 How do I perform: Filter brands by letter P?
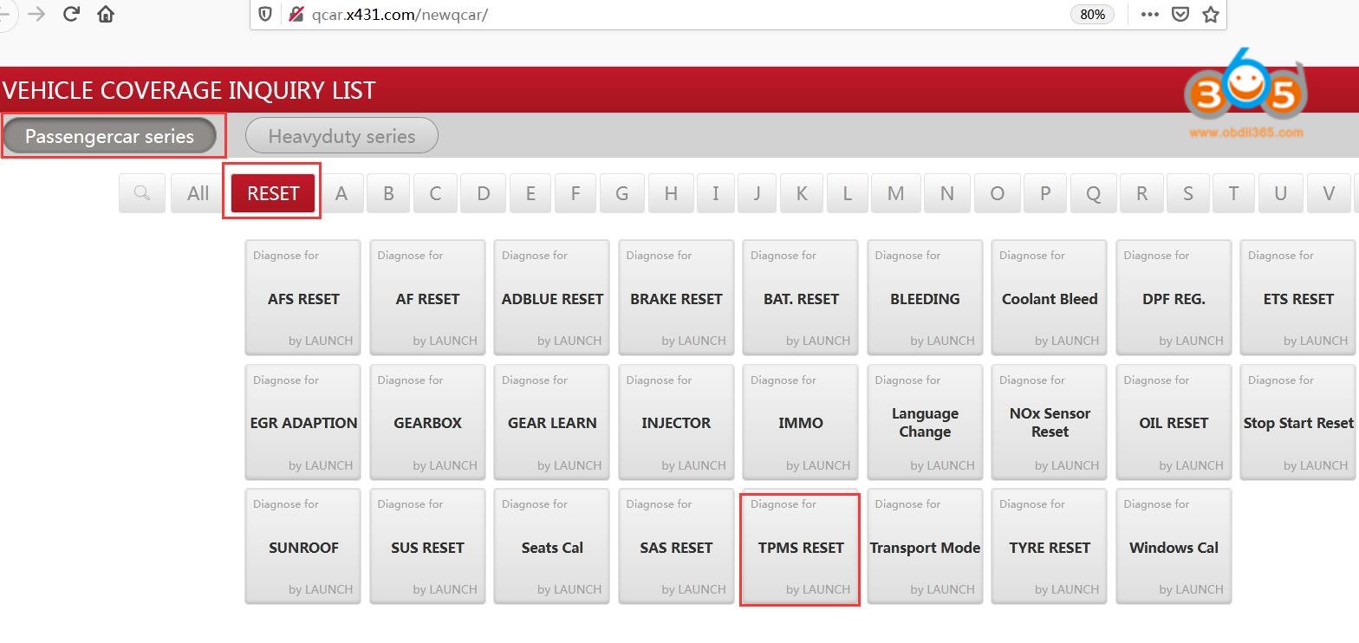1045,193
